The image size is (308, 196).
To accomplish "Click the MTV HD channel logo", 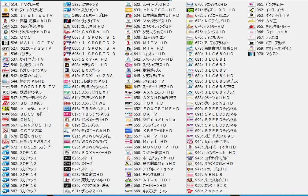I will (x=128, y=48).
